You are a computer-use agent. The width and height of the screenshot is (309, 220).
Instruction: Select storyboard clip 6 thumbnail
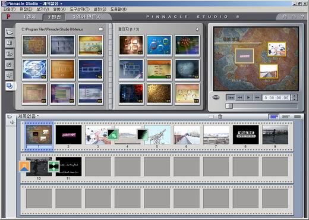click(187, 134)
